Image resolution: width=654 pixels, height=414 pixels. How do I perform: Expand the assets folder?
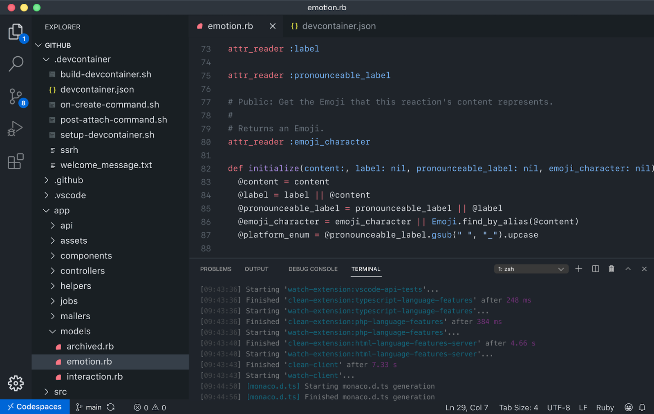pyautogui.click(x=53, y=240)
